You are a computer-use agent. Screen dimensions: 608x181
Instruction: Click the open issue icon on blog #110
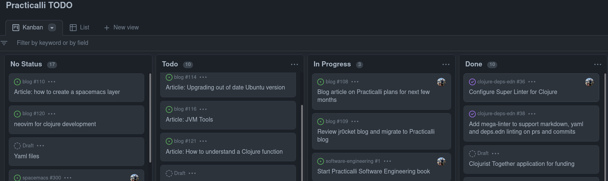(17, 82)
